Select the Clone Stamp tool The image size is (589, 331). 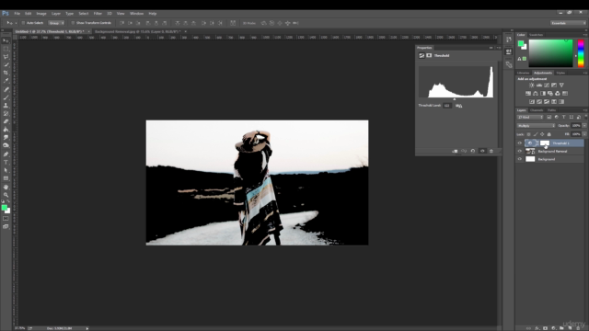coord(6,106)
